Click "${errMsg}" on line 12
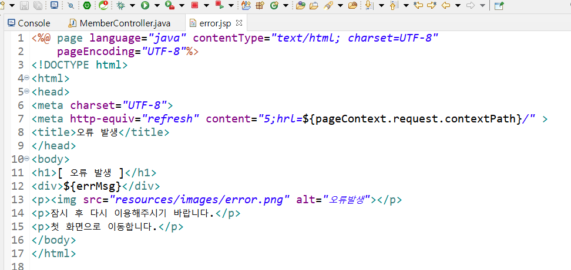Image resolution: width=571 pixels, height=270 pixels. [x=92, y=186]
